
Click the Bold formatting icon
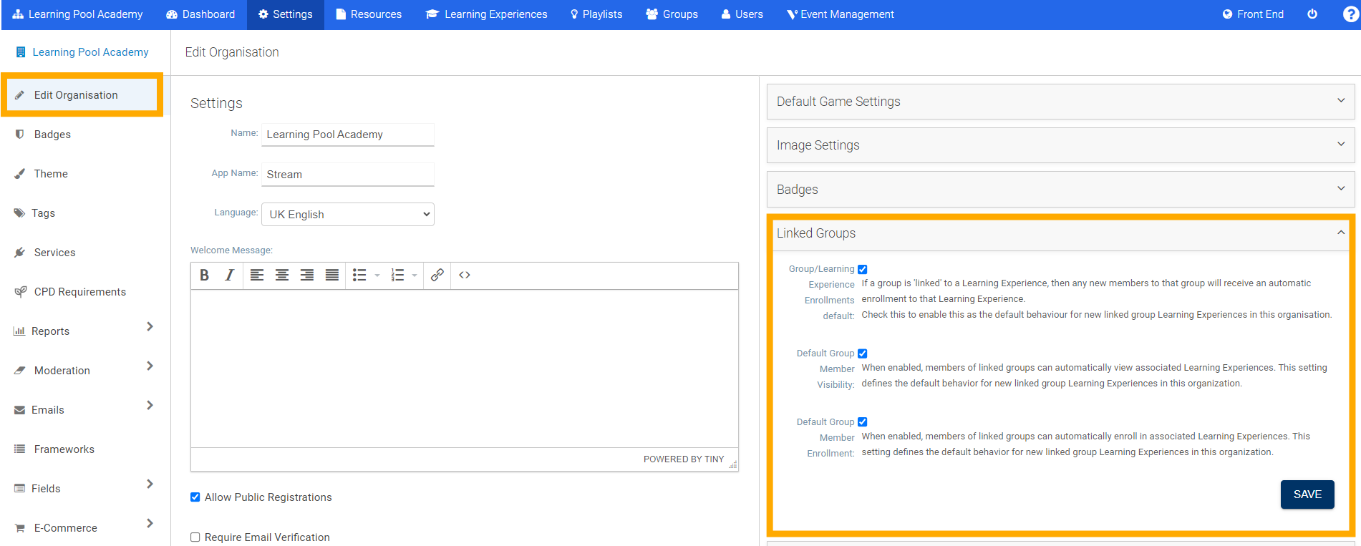coord(205,276)
